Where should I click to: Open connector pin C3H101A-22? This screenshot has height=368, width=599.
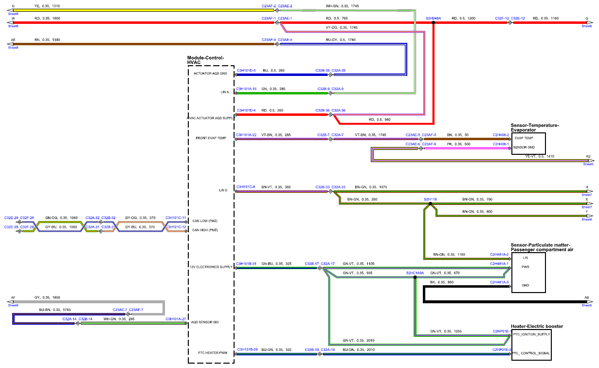(x=247, y=134)
